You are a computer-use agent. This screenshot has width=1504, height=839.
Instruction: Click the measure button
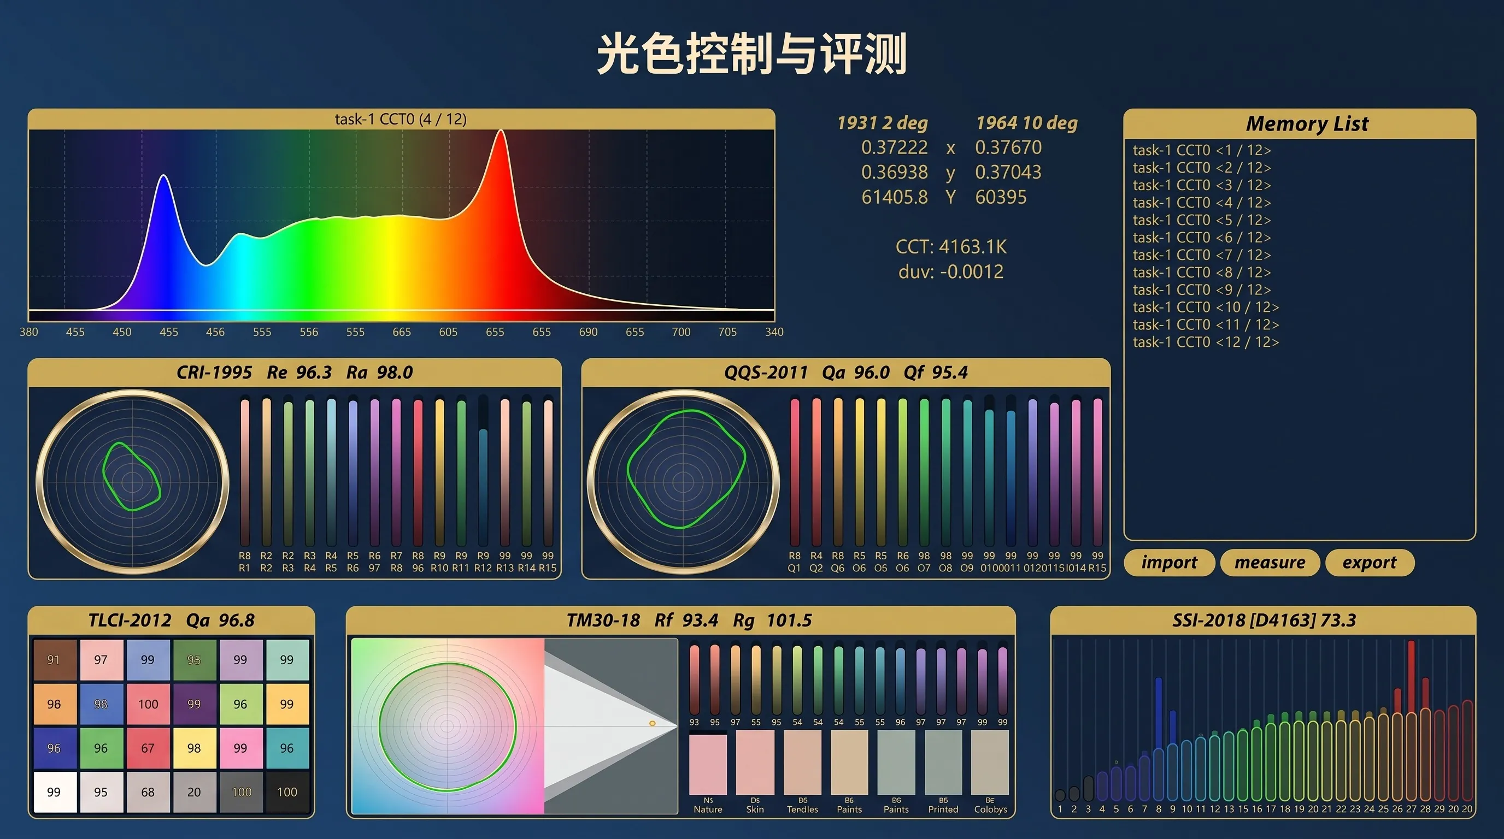(1270, 563)
